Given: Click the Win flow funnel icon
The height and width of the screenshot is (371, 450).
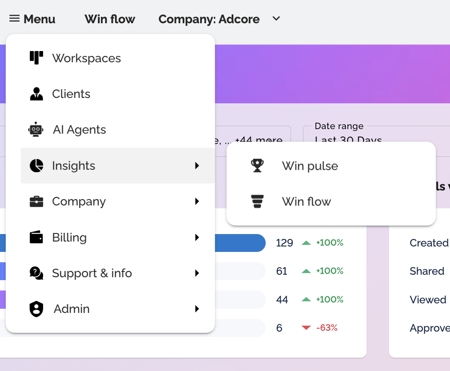Looking at the screenshot, I should point(257,202).
